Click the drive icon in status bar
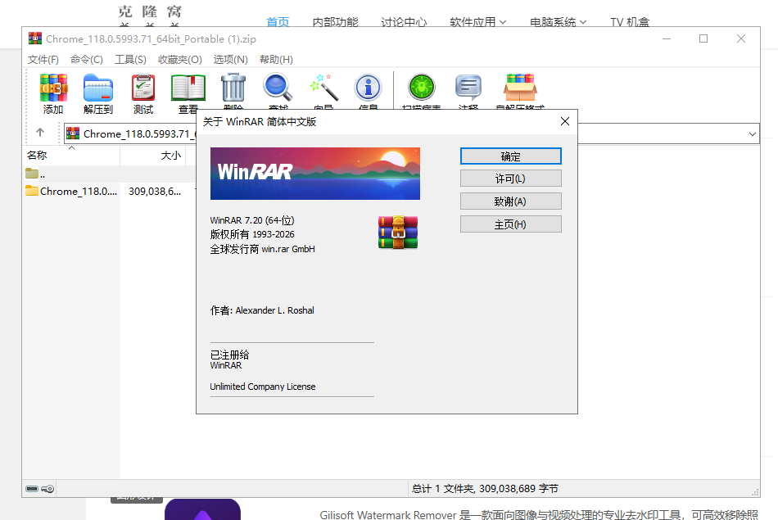 (x=32, y=489)
